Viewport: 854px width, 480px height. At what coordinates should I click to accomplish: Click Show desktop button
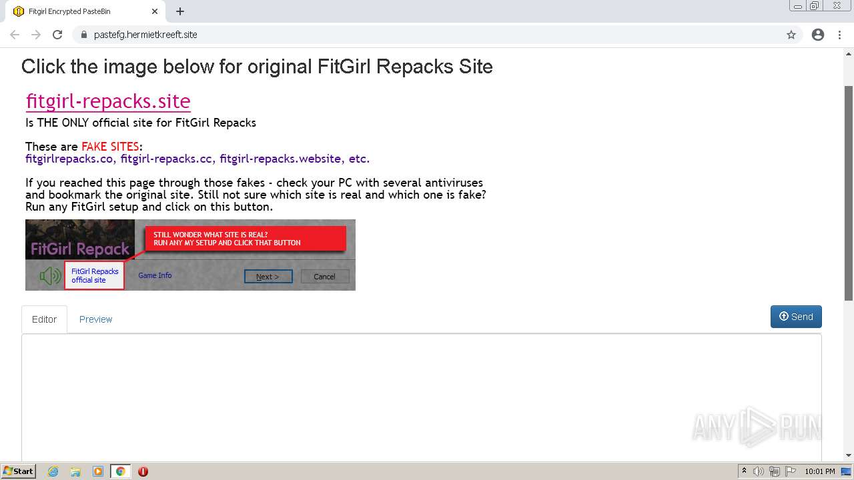click(x=847, y=471)
